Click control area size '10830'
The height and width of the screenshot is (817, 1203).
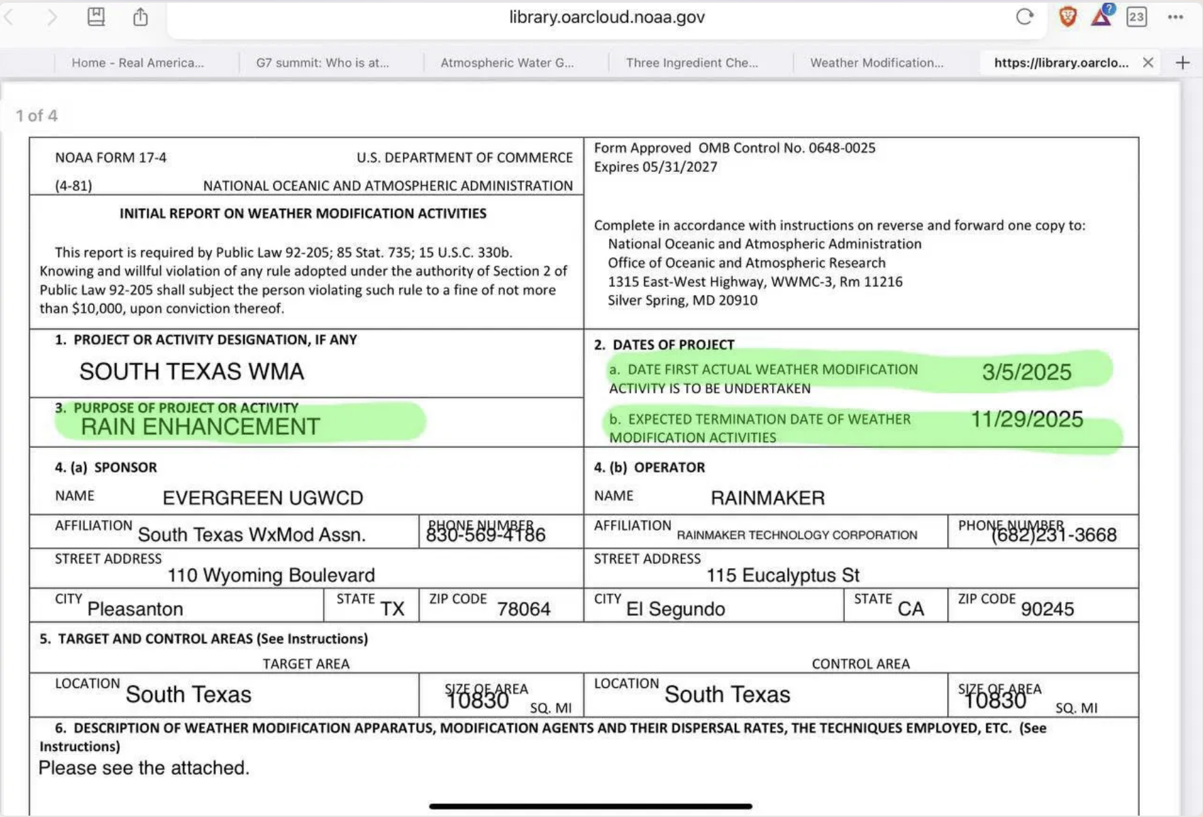(x=995, y=700)
